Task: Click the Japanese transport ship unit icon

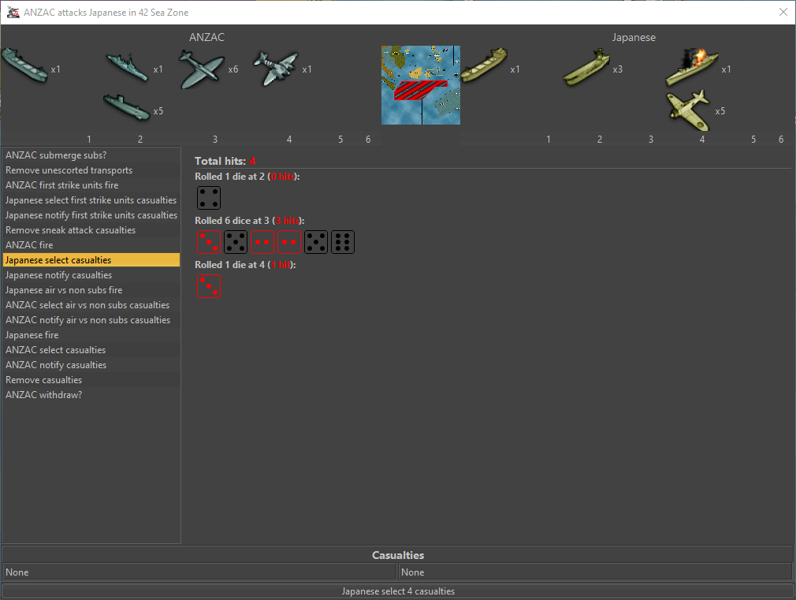Action: [485, 65]
